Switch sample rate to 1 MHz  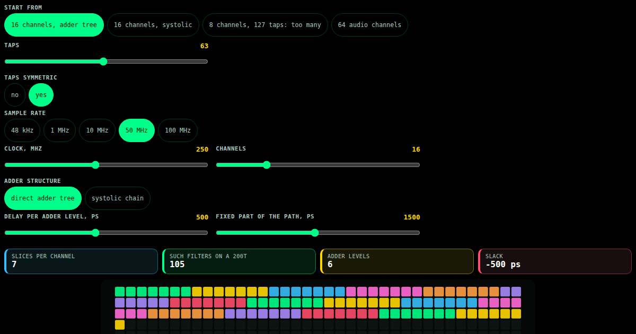[x=60, y=130]
